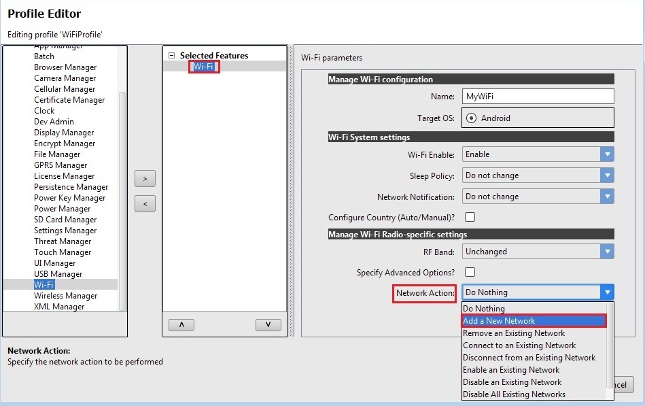Select Wi-Fi in the Selected Features list

[204, 67]
